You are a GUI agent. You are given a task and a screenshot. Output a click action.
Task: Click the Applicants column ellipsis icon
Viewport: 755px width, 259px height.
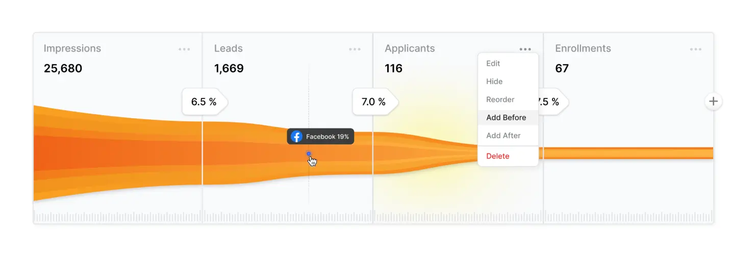point(525,49)
